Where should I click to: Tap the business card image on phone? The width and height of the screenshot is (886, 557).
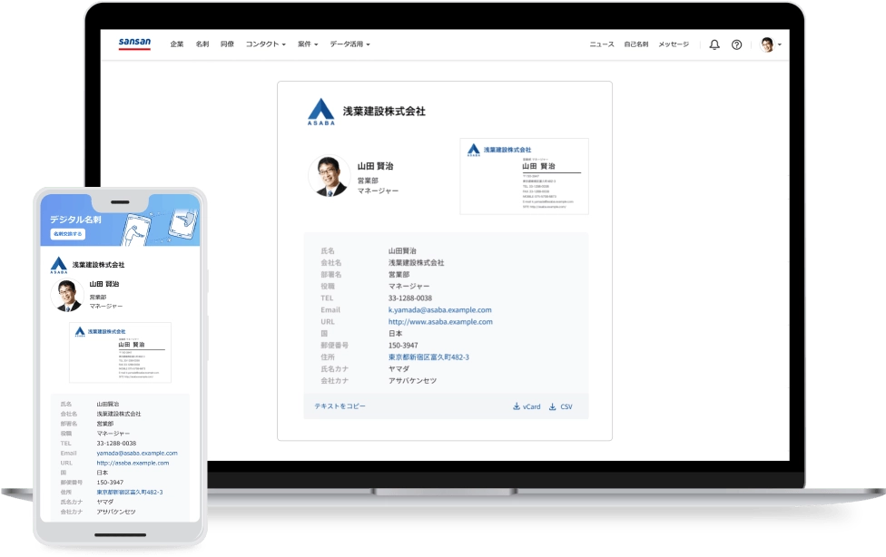pyautogui.click(x=121, y=353)
